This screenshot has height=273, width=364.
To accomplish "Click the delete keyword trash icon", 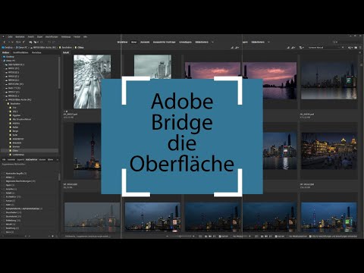I will pos(56,236).
